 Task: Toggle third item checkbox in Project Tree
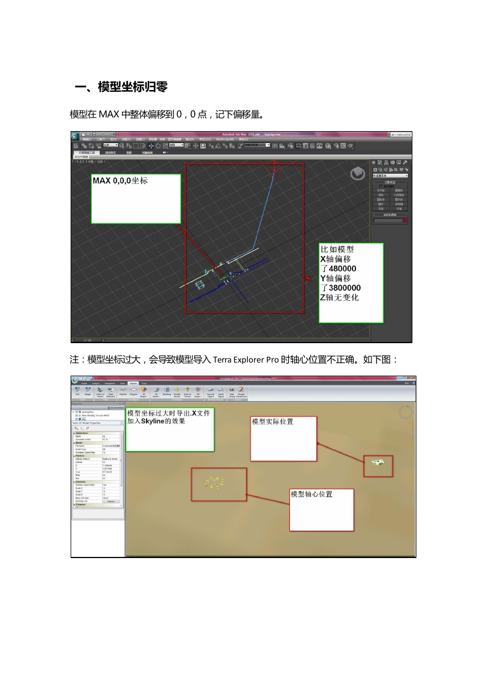tap(77, 419)
